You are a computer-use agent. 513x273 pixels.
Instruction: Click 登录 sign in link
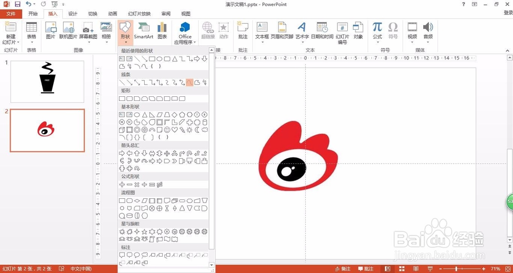point(508,13)
